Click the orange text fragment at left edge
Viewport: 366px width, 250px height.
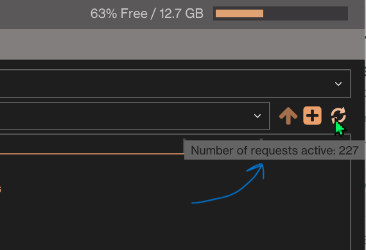pos(1,189)
